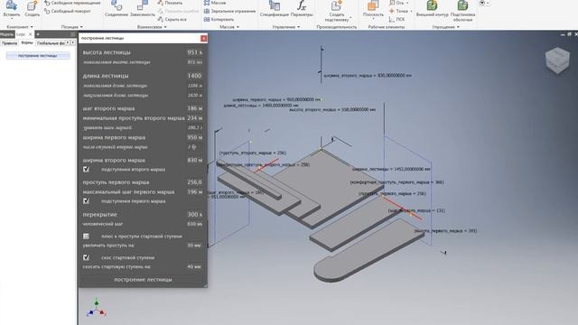Click Создать подстановку icon
Viewport: 578px width, 325px height.
[337, 11]
